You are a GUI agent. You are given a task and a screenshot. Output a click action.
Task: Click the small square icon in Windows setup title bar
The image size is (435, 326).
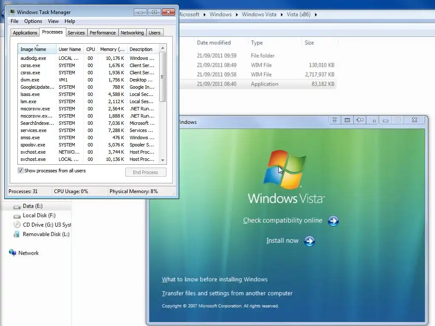click(374, 121)
